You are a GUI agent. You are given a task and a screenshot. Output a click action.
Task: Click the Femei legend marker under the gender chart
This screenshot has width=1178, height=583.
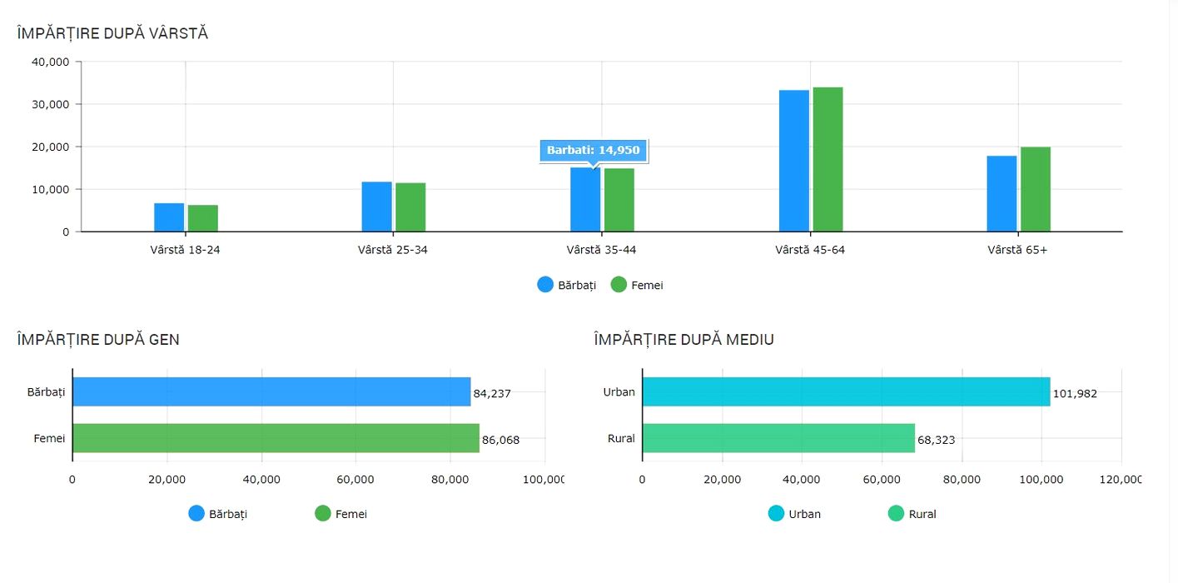click(323, 514)
